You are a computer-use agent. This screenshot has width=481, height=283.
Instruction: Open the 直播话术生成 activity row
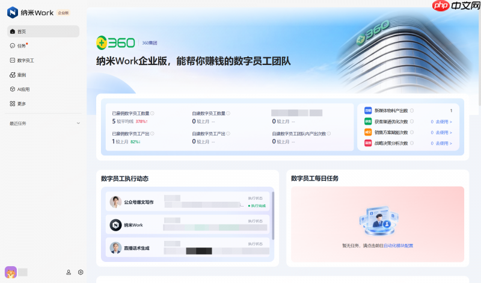(x=188, y=247)
